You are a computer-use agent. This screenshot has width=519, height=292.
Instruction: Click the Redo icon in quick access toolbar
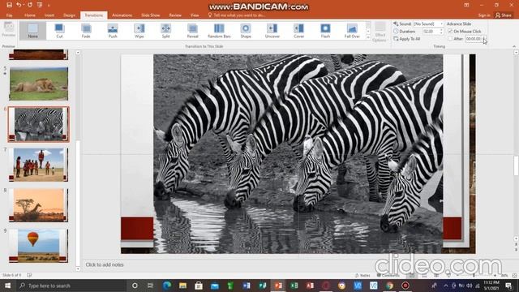(x=30, y=5)
